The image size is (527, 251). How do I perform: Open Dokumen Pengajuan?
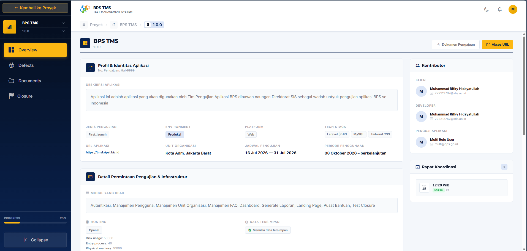pyautogui.click(x=456, y=45)
